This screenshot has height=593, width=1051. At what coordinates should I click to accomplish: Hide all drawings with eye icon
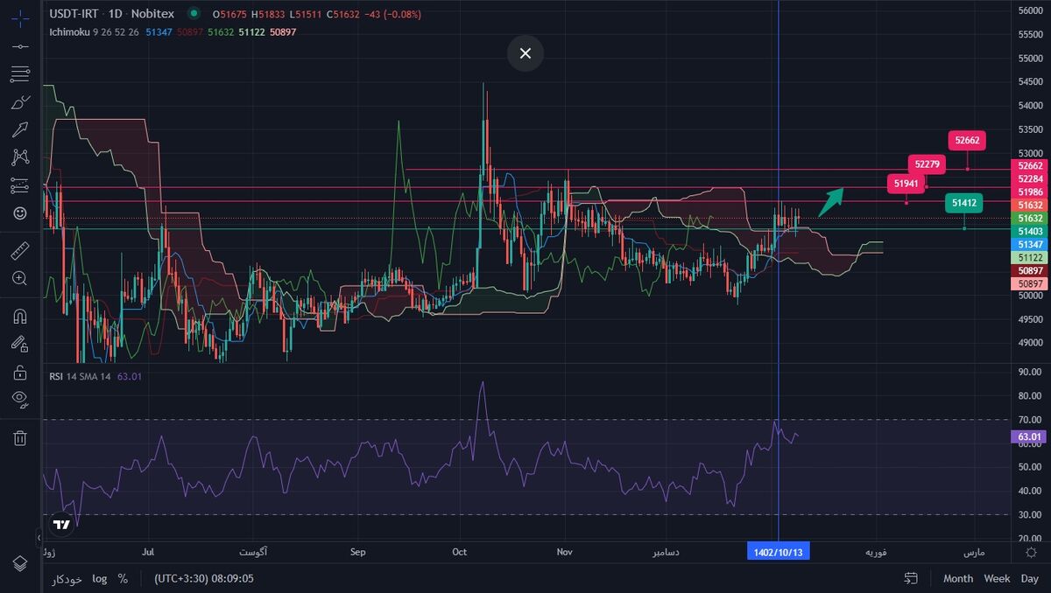[19, 400]
